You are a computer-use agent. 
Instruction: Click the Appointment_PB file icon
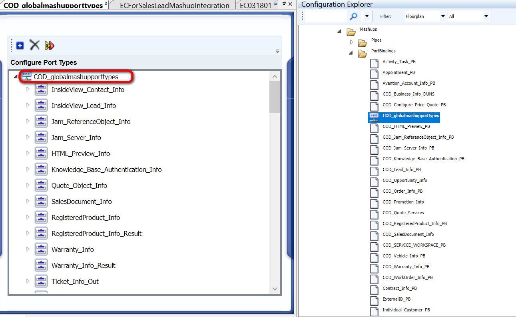pos(374,74)
